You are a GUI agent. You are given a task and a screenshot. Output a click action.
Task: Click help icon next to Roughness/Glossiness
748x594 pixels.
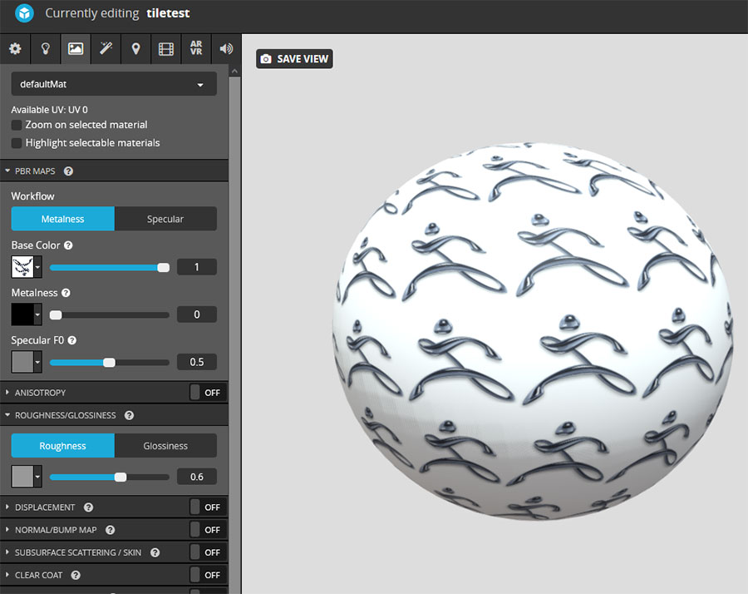129,415
